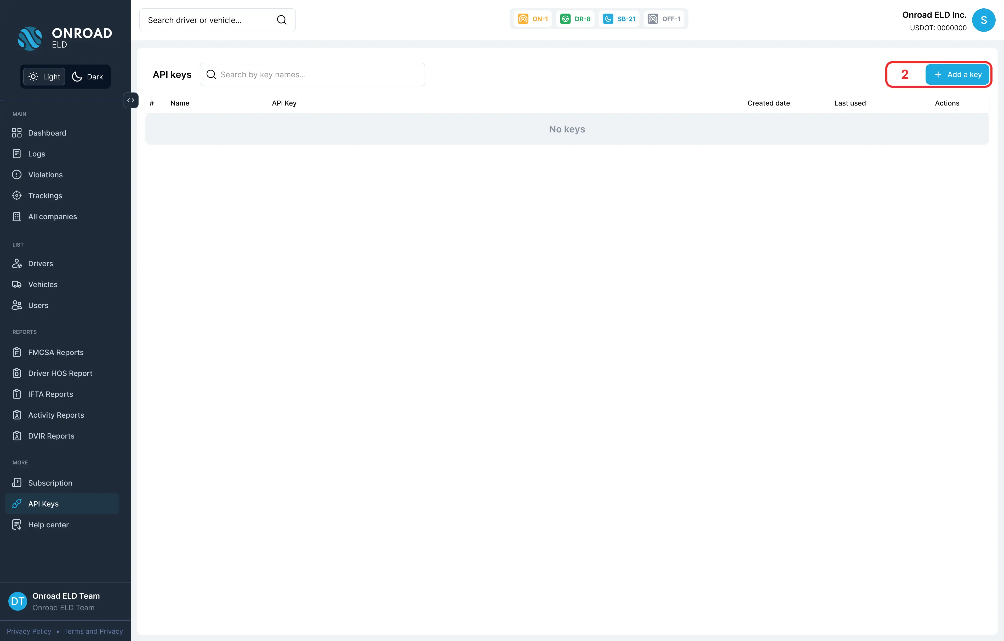The width and height of the screenshot is (1004, 641).
Task: Open Trackings via its crosshair icon
Action: (x=17, y=195)
